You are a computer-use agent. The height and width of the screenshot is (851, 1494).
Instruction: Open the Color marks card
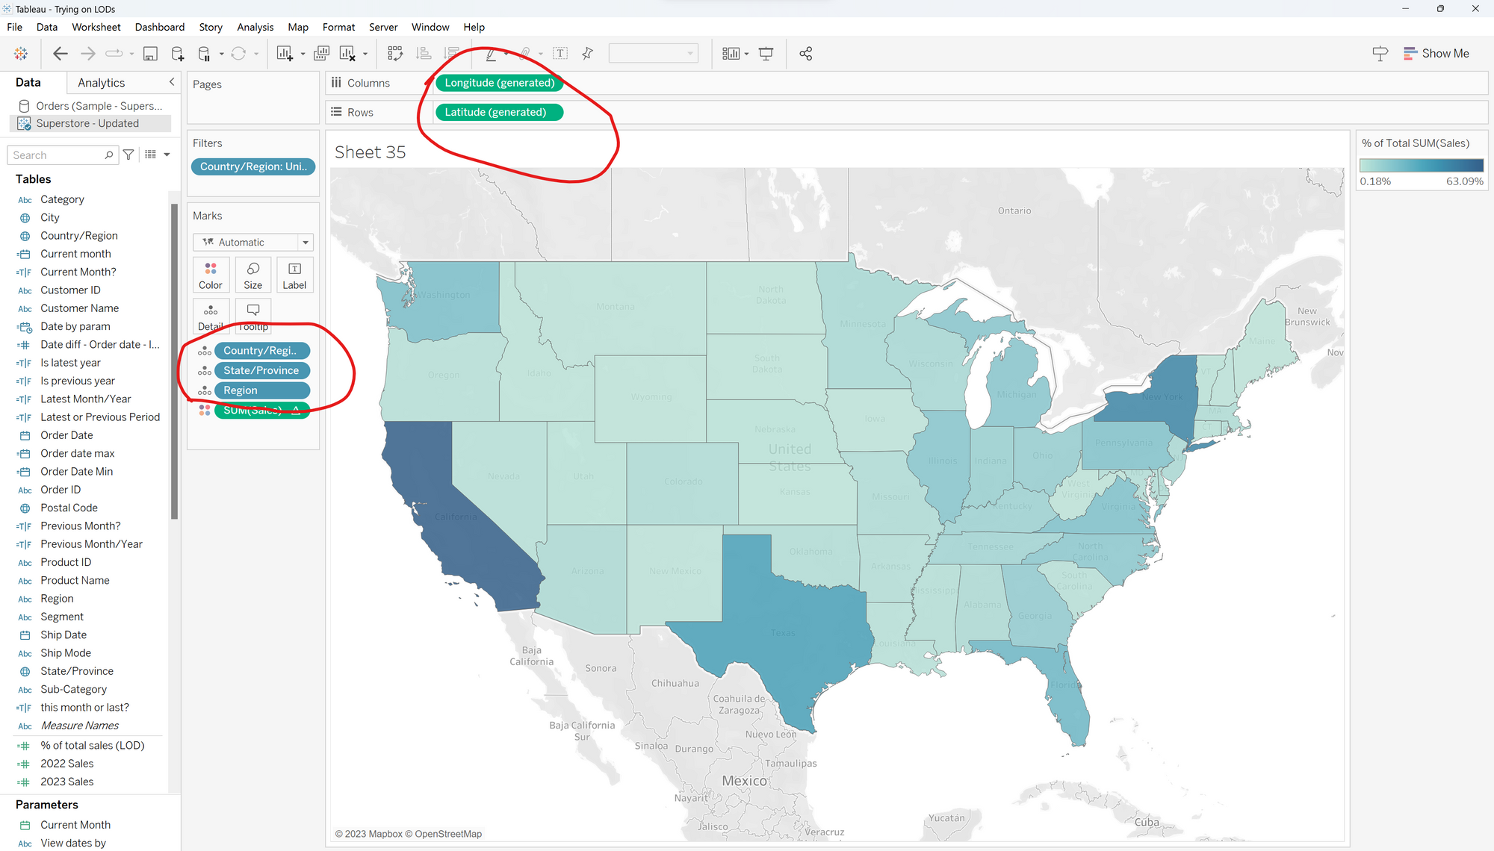click(211, 275)
